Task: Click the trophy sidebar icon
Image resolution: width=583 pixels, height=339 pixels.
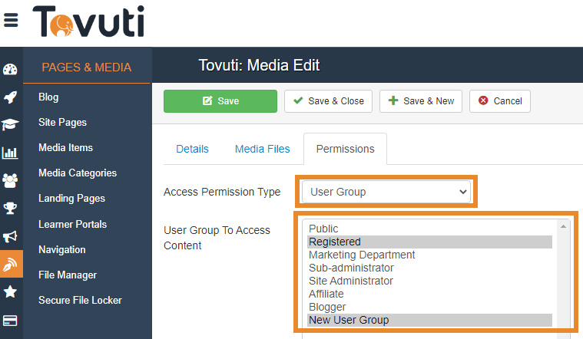Action: pyautogui.click(x=10, y=208)
